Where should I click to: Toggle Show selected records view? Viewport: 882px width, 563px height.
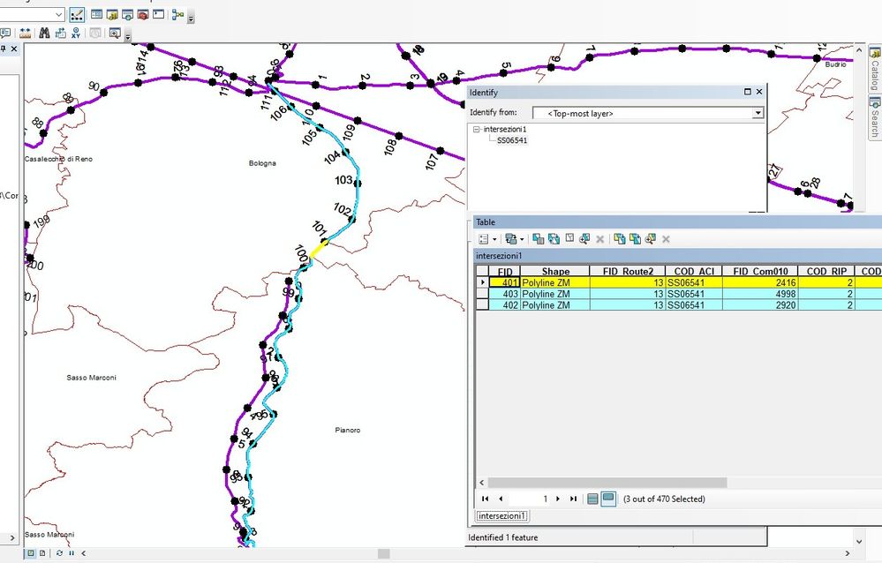[x=608, y=499]
